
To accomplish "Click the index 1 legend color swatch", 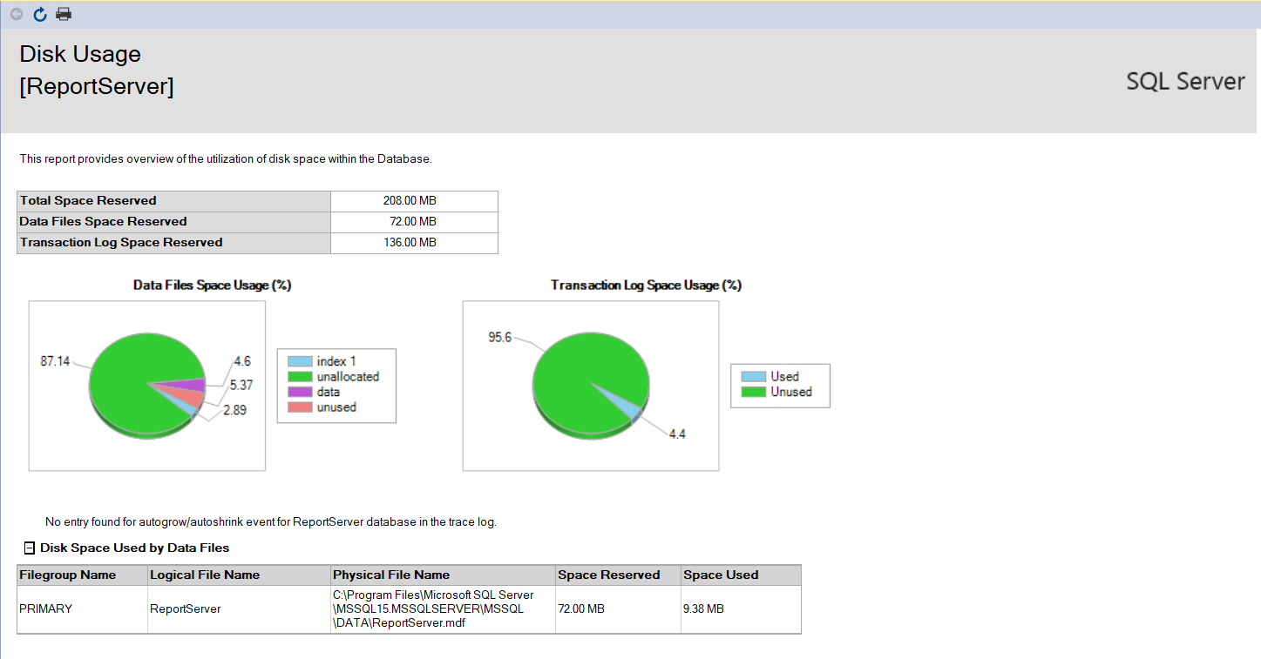I will pyautogui.click(x=300, y=361).
